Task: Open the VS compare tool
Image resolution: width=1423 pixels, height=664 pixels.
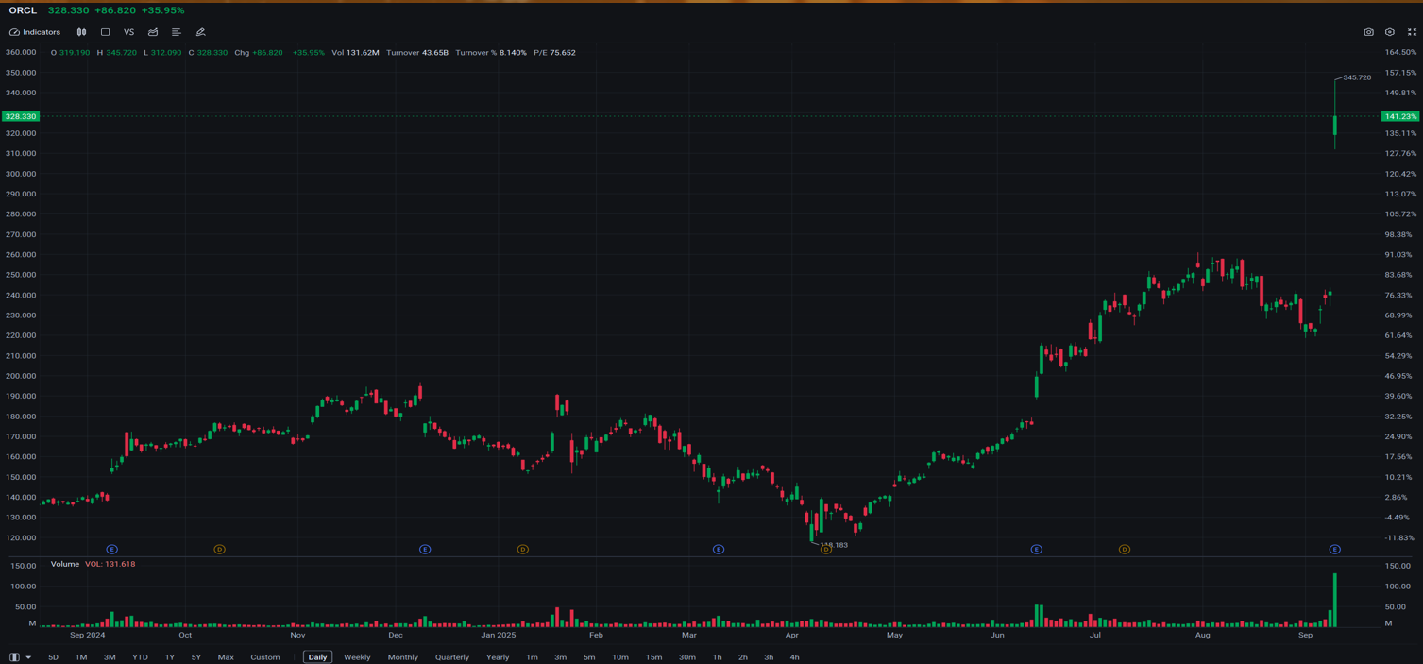Action: (128, 32)
